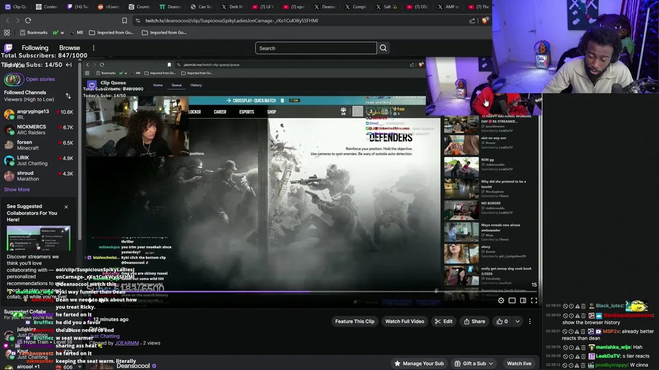This screenshot has height=370, width=659.
Task: Click Feature This Clip
Action: (x=355, y=322)
